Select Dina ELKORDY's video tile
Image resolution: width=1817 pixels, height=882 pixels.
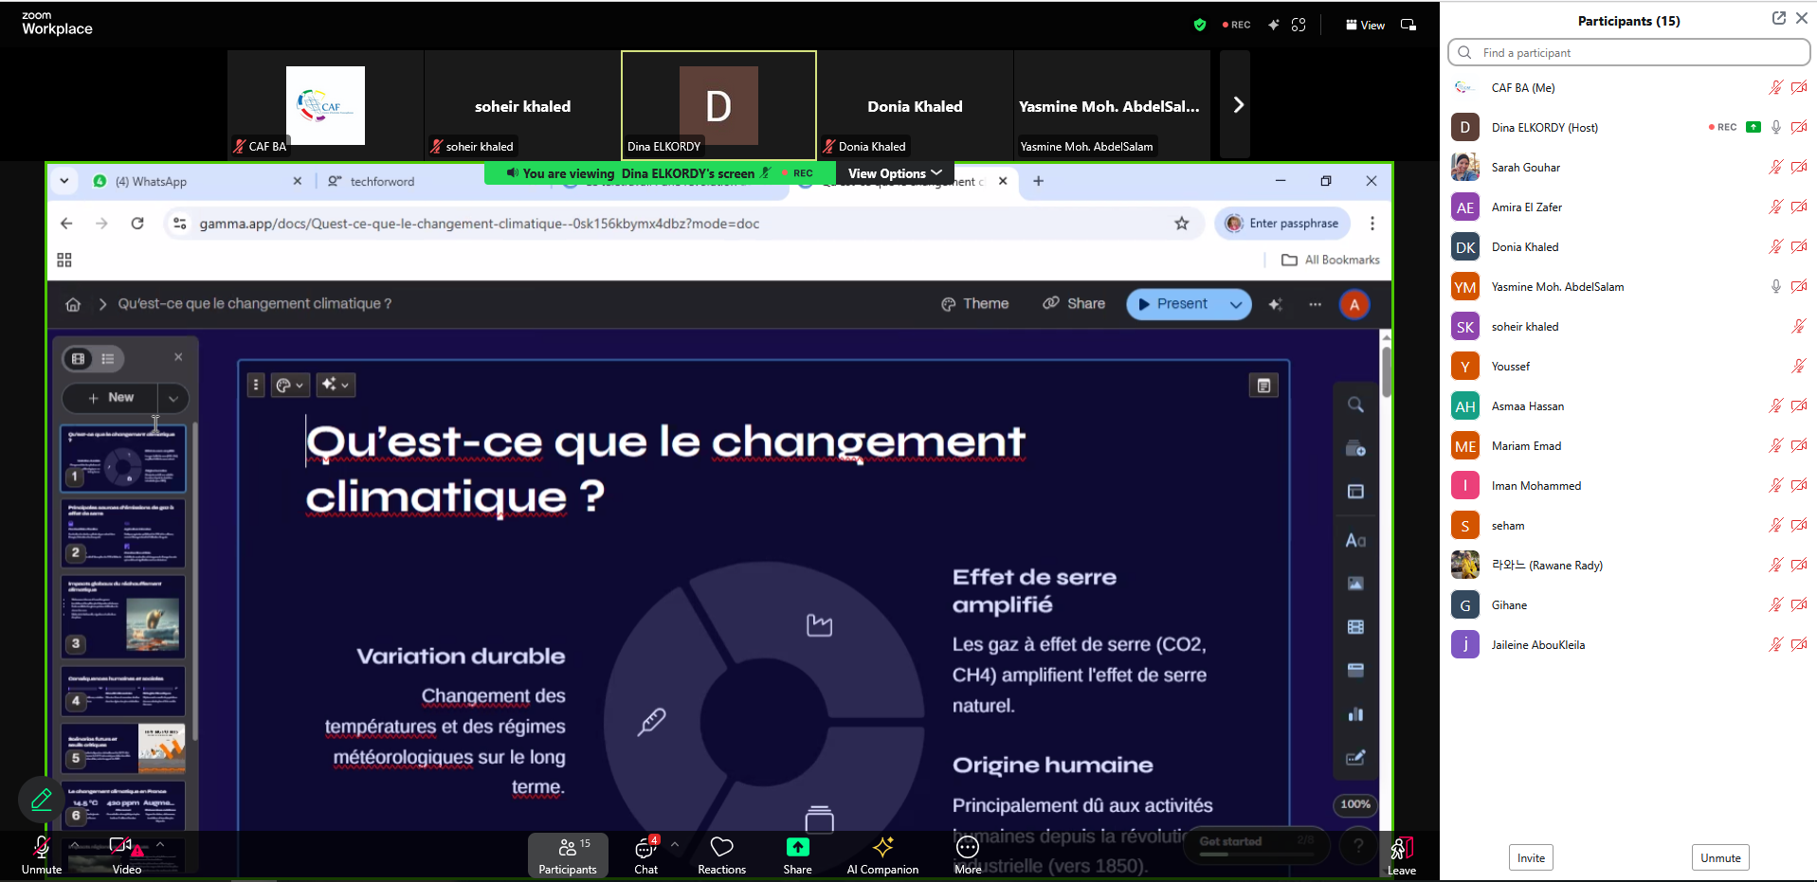coord(718,105)
